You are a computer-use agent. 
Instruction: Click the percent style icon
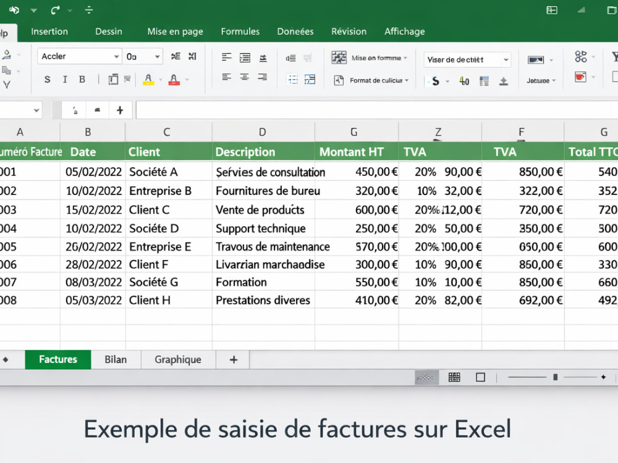point(464,81)
